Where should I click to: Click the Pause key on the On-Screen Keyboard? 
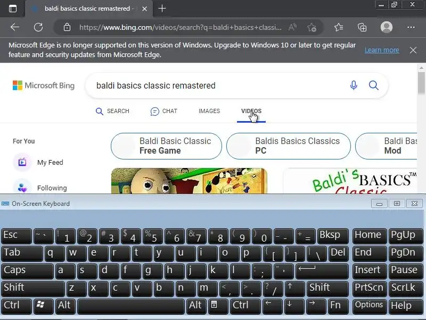point(405,271)
